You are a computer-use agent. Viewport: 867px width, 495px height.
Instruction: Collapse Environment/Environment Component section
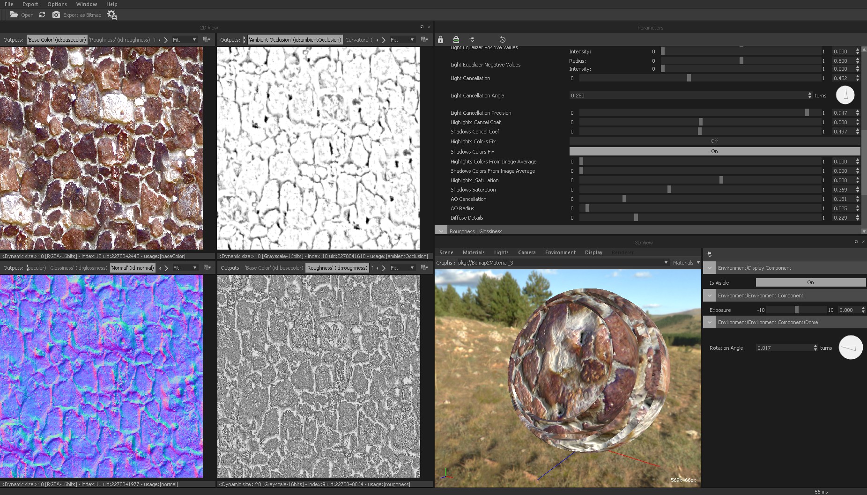coord(709,296)
